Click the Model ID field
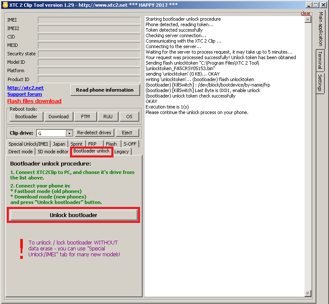This screenshot has width=329, height=304. pyautogui.click(x=89, y=62)
